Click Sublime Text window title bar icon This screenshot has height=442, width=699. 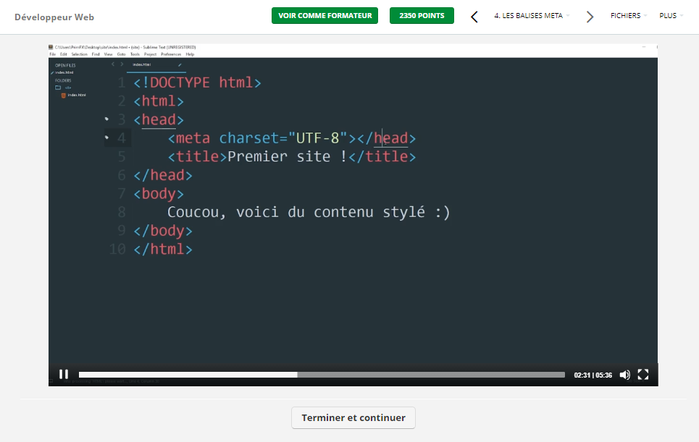coord(51,47)
